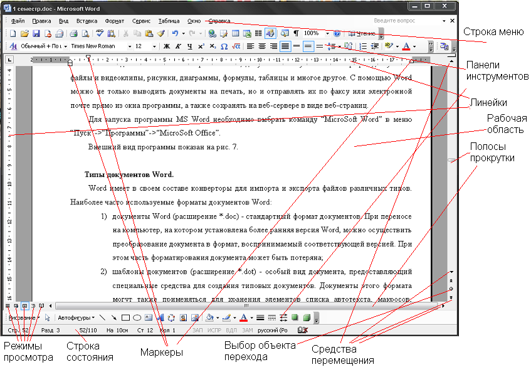Viewport: 531px width, 367px height.
Task: Click the Insert Table icon
Action: tap(235, 33)
